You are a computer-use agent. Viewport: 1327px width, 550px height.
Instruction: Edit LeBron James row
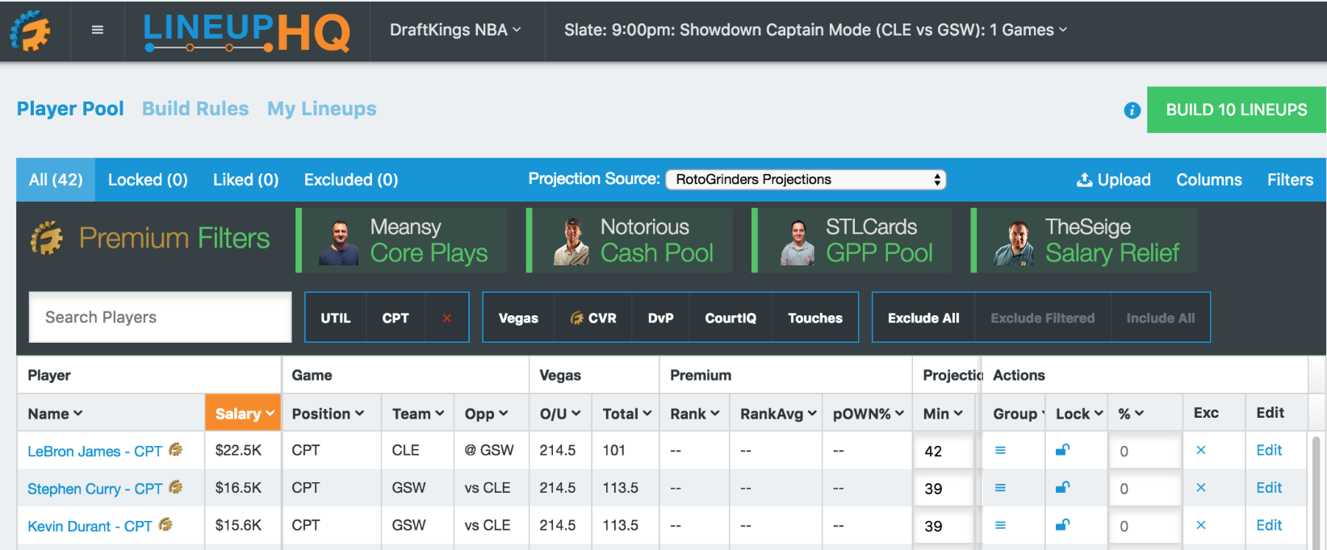click(1269, 450)
